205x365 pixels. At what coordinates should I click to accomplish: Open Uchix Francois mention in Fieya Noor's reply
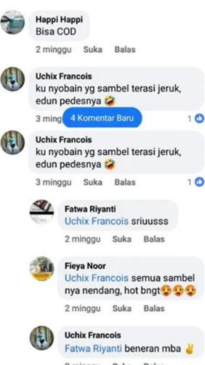(x=97, y=278)
